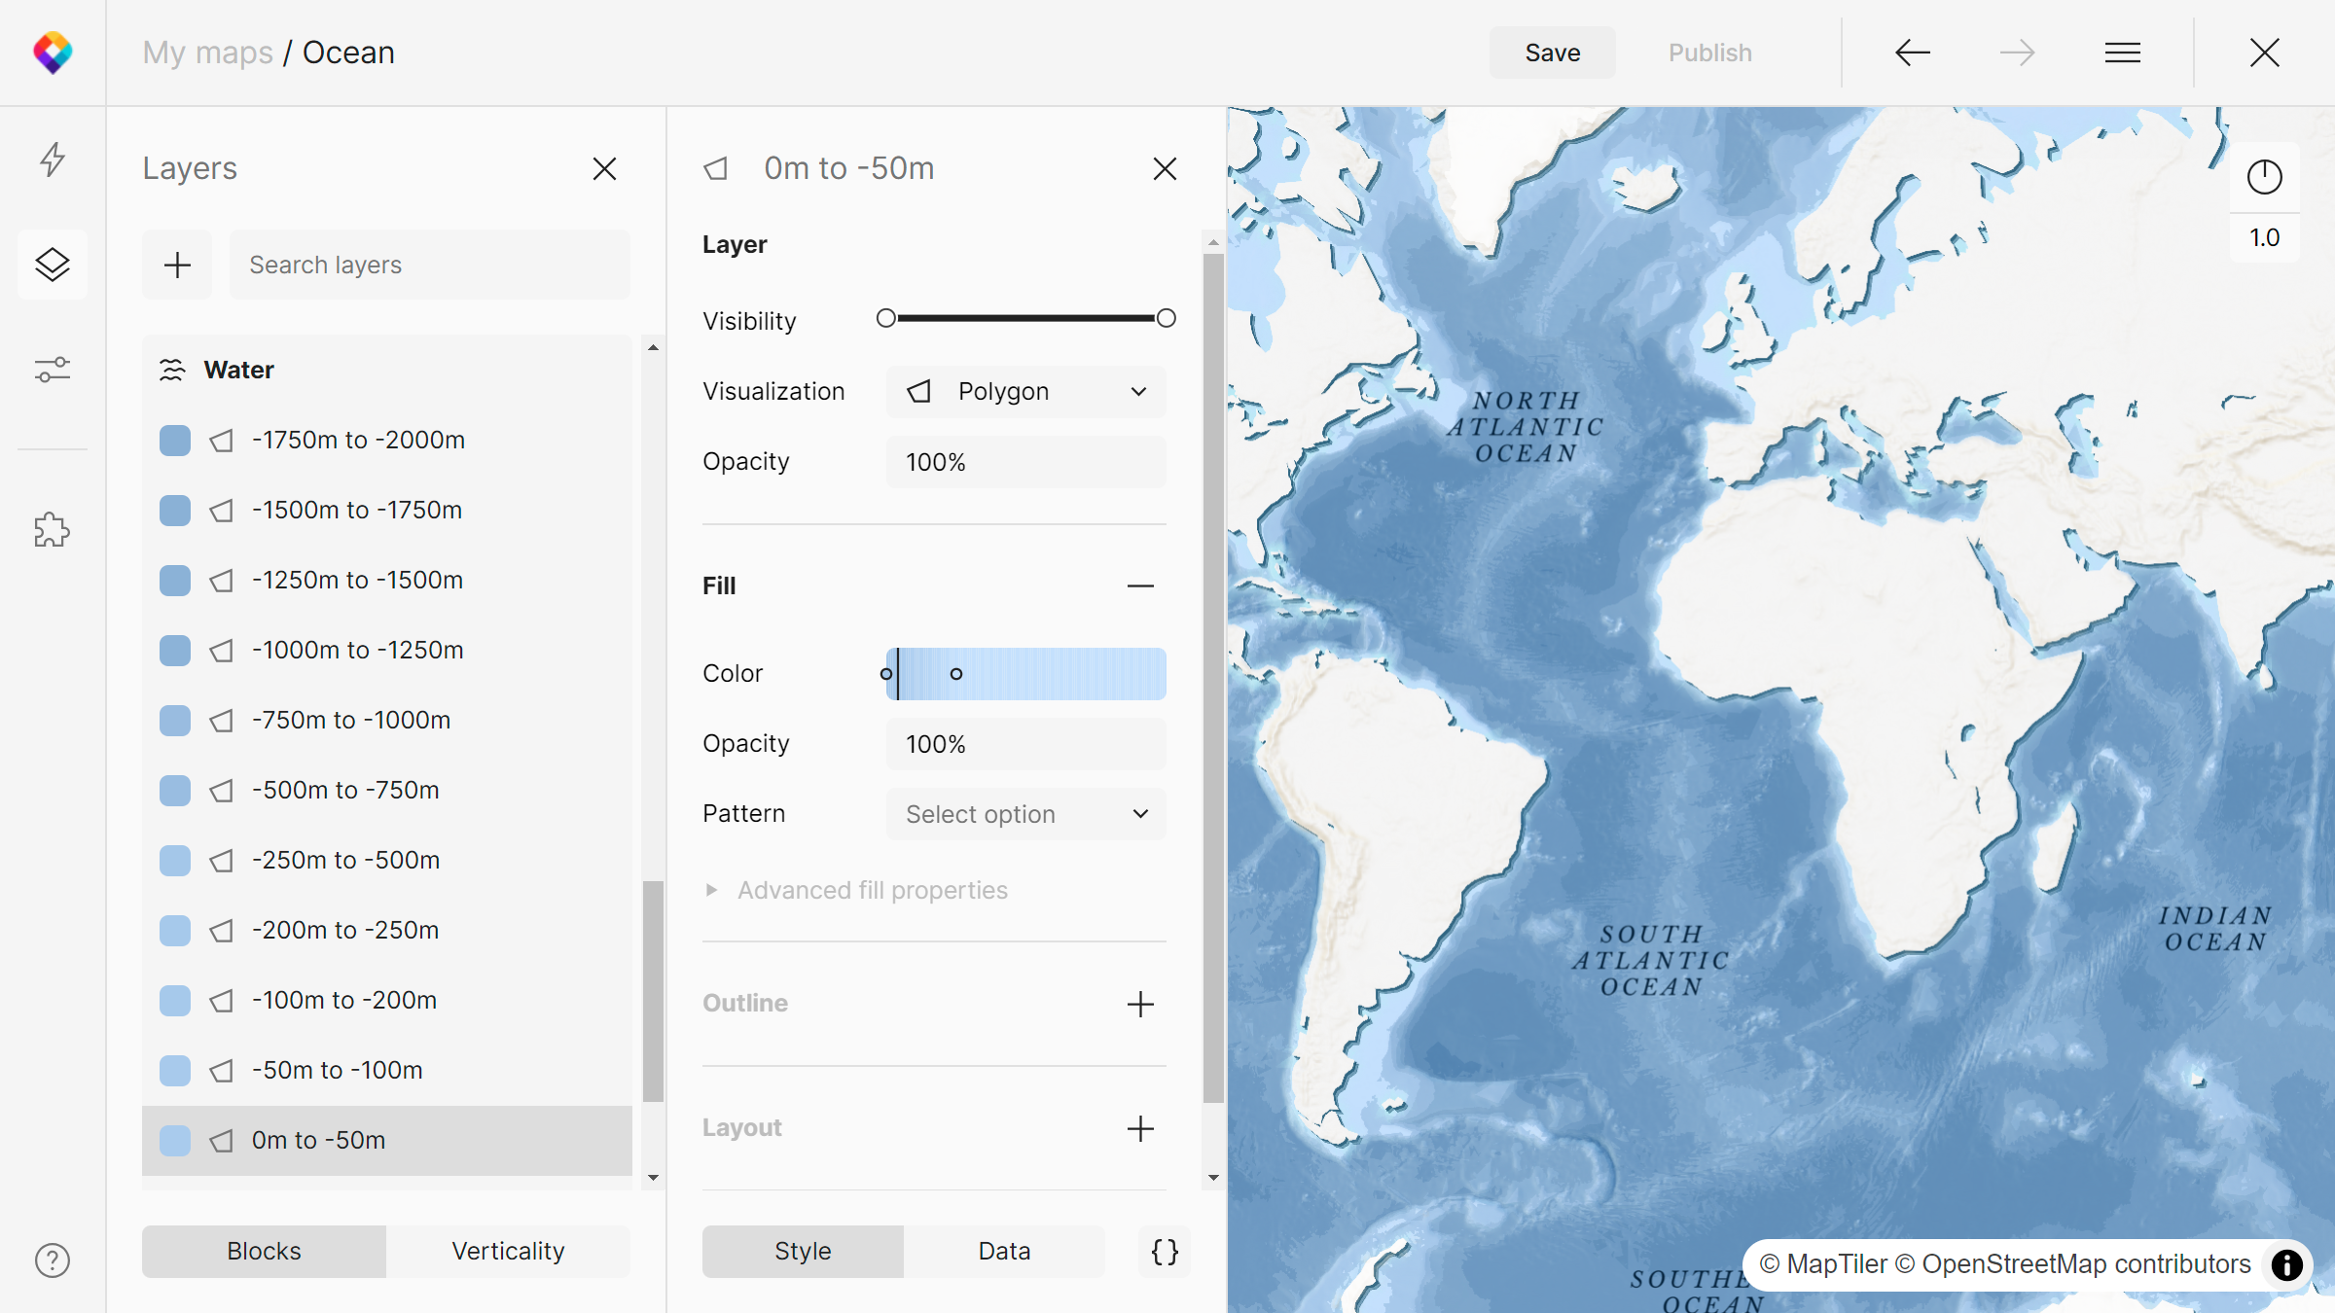The width and height of the screenshot is (2335, 1313).
Task: Expand the Outline section
Action: (1140, 1004)
